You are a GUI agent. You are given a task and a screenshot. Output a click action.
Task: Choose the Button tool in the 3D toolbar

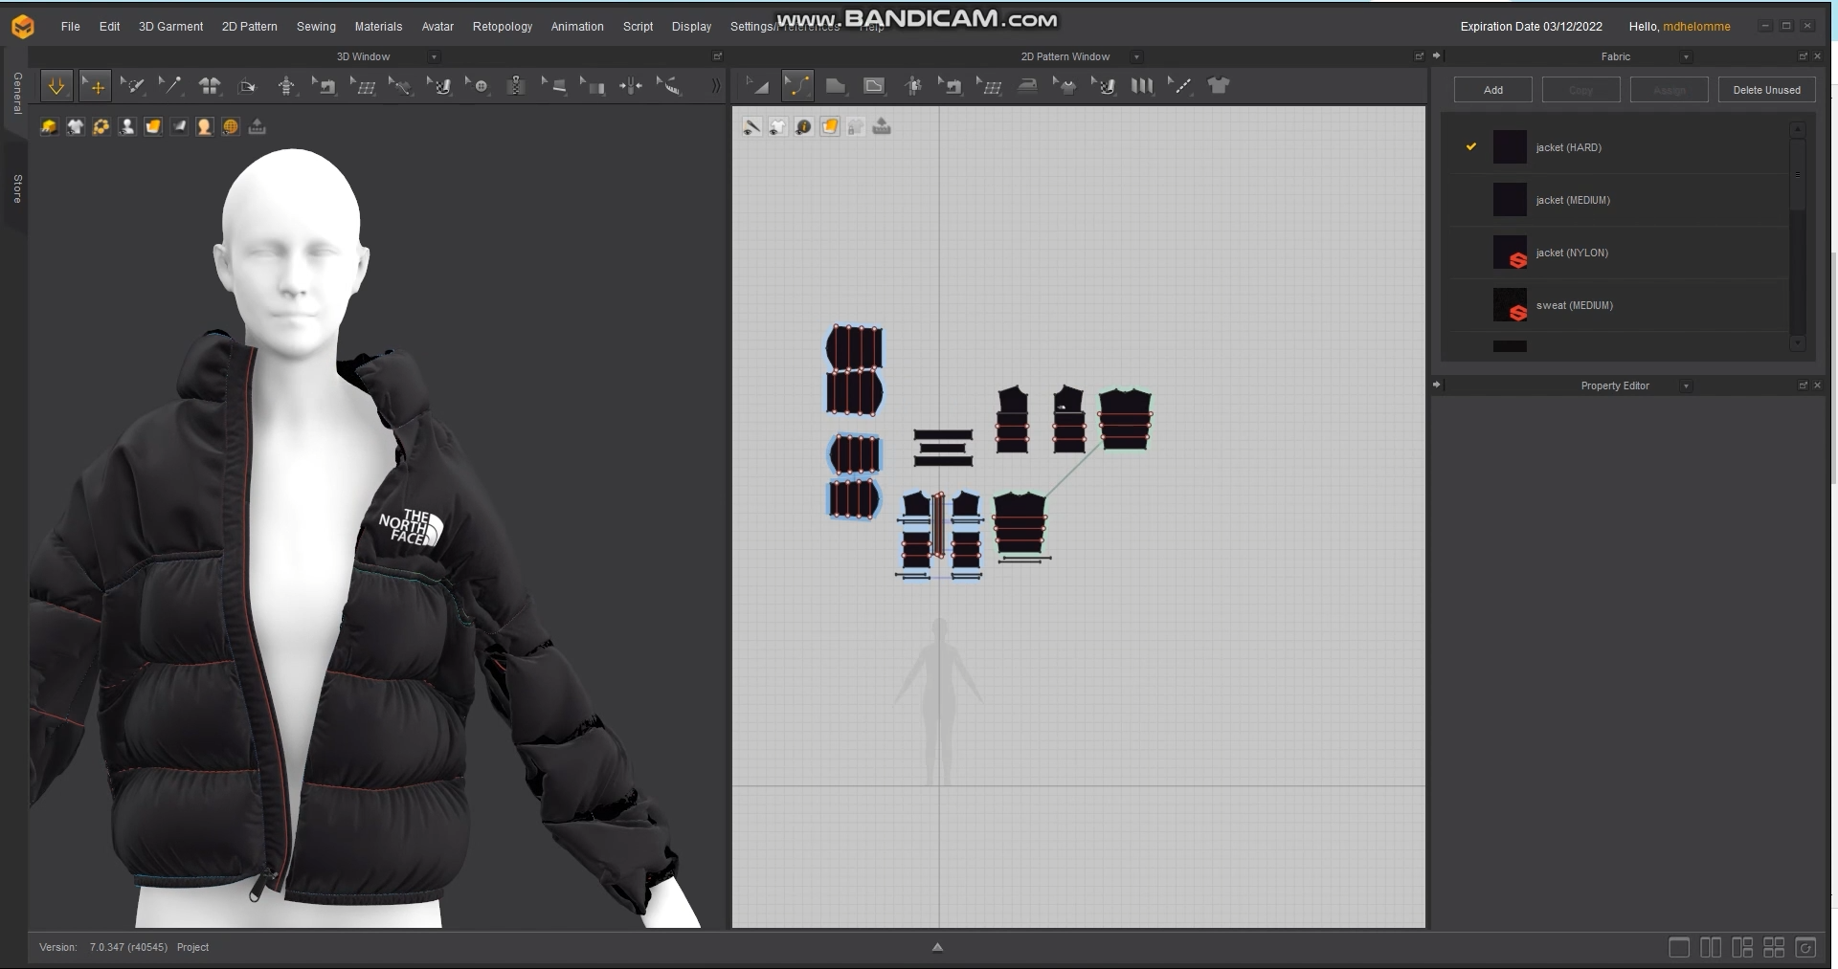coord(478,86)
